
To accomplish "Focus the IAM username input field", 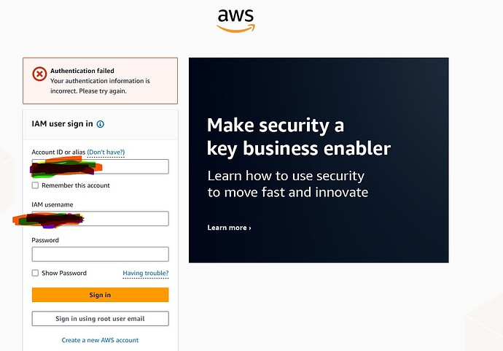I will click(x=100, y=218).
